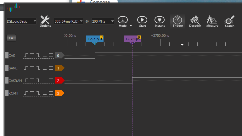
Task: Select the ROMH channel name
Action: tap(13, 93)
